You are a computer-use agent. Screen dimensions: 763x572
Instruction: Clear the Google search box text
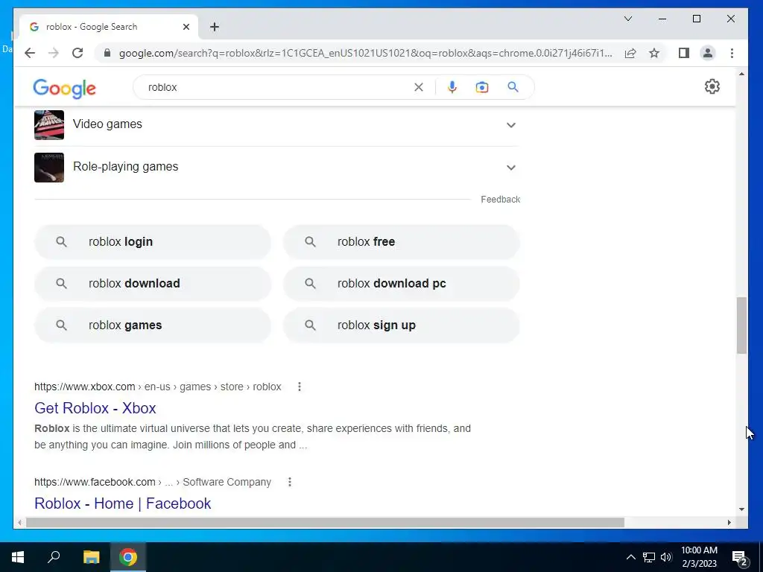419,87
